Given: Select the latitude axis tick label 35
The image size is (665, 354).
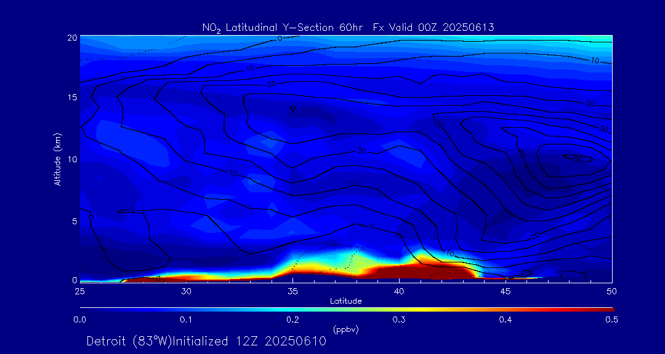Looking at the screenshot, I should (292, 291).
